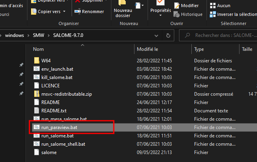Click the README.txt document icon
This screenshot has height=162, width=257.
37,110
